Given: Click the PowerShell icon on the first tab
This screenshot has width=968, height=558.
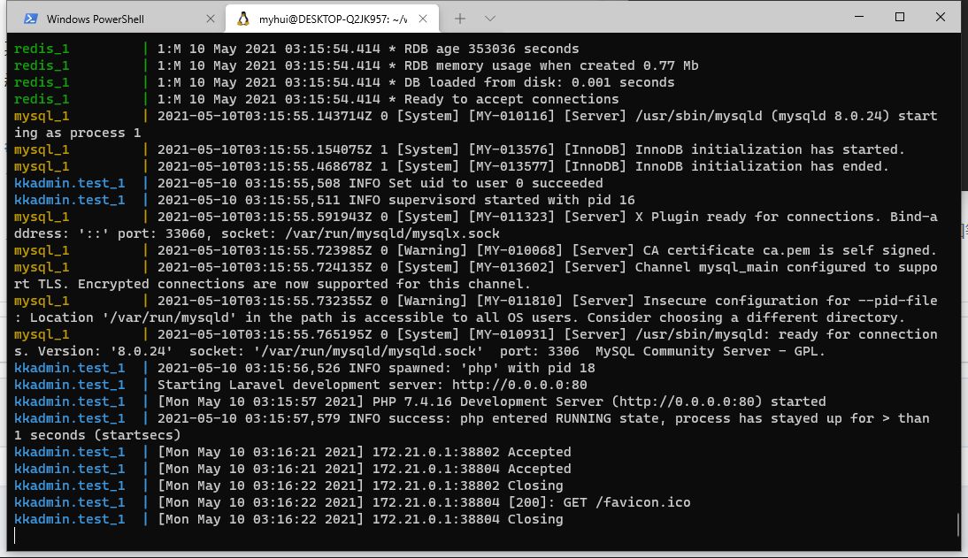Looking at the screenshot, I should click(x=31, y=18).
